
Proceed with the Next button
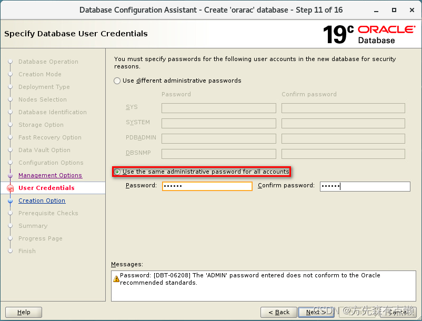(x=316, y=312)
